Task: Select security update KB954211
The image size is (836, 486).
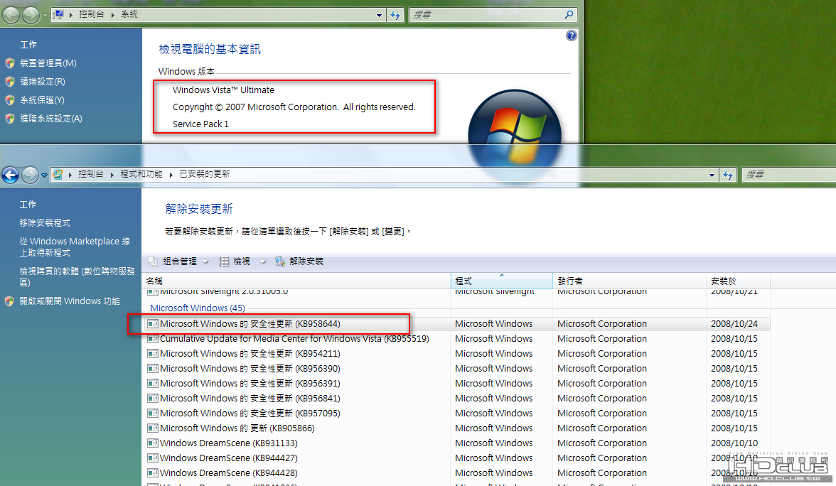Action: (x=456, y=353)
